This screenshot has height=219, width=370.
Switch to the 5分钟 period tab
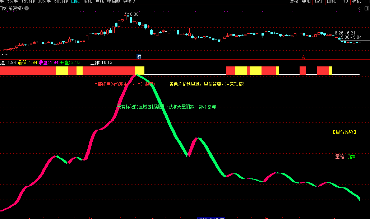[x=13, y=2]
